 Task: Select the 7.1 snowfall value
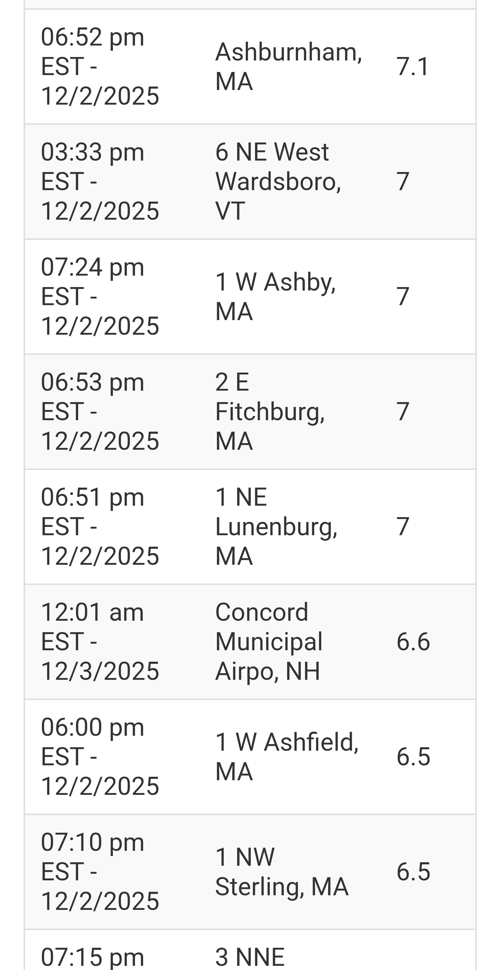click(x=413, y=66)
